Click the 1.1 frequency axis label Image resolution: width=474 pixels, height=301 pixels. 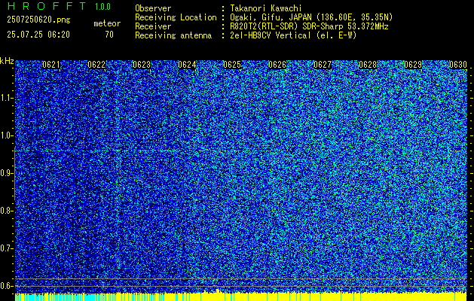click(x=6, y=98)
